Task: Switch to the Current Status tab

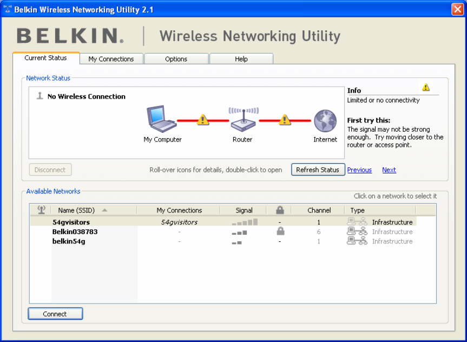Action: click(46, 58)
